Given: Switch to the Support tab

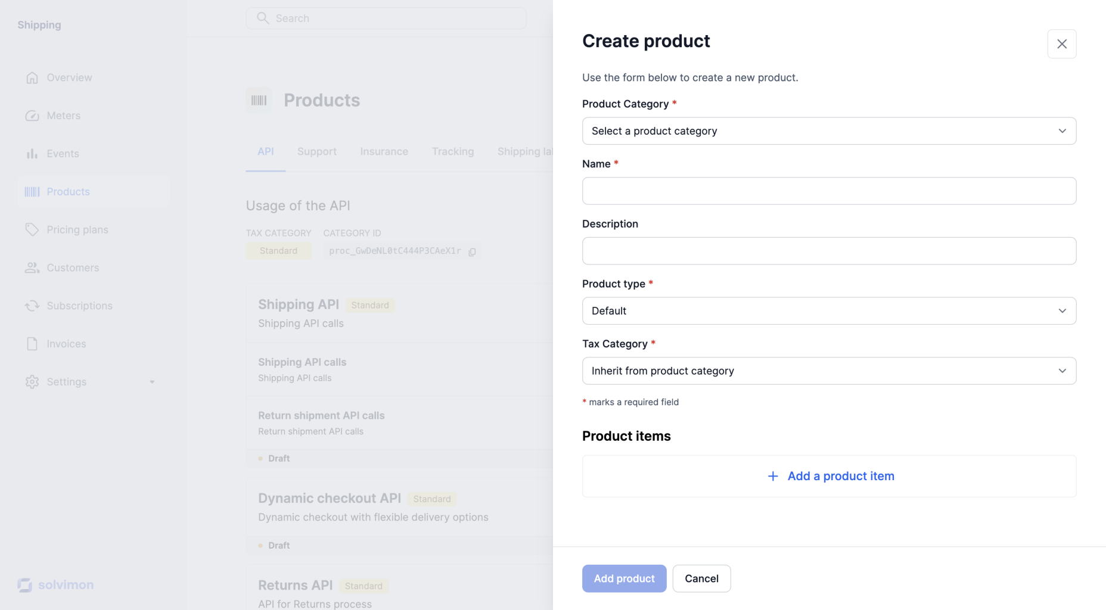Looking at the screenshot, I should (x=317, y=152).
